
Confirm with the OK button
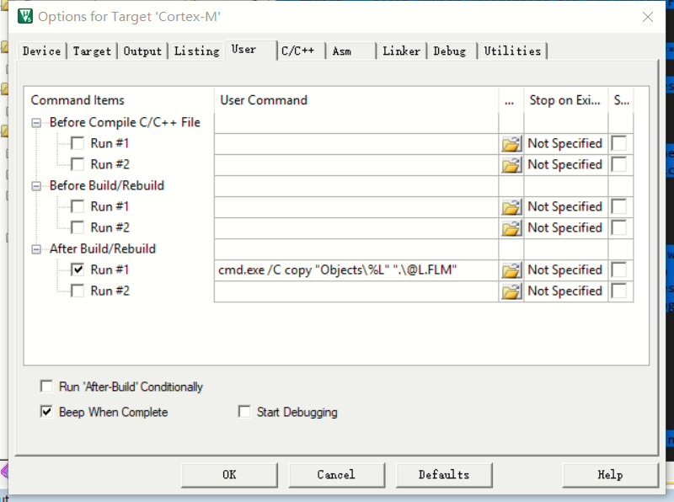pyautogui.click(x=229, y=475)
